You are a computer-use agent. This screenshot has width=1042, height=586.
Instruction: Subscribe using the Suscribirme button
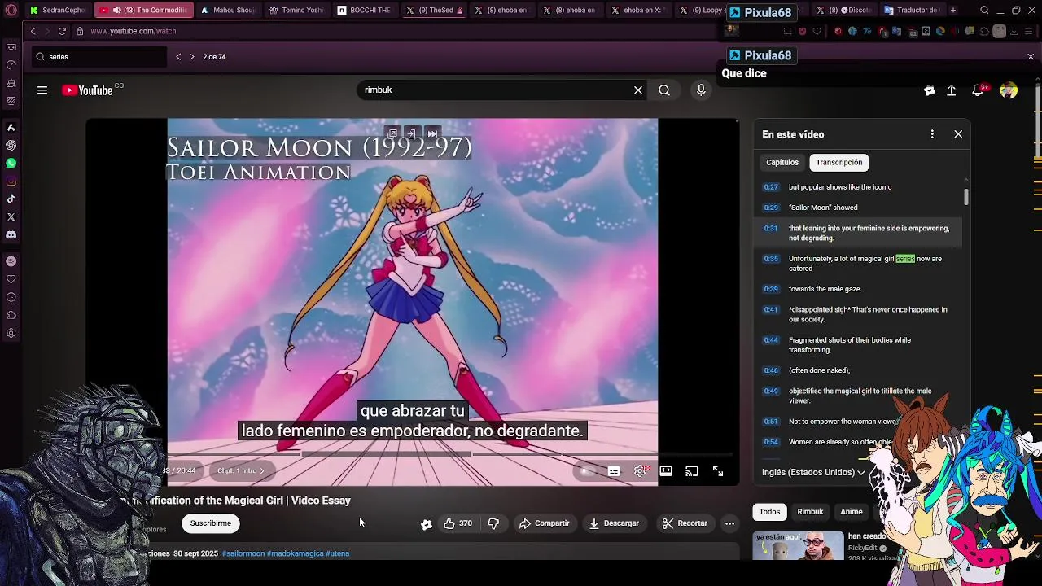[x=211, y=523]
